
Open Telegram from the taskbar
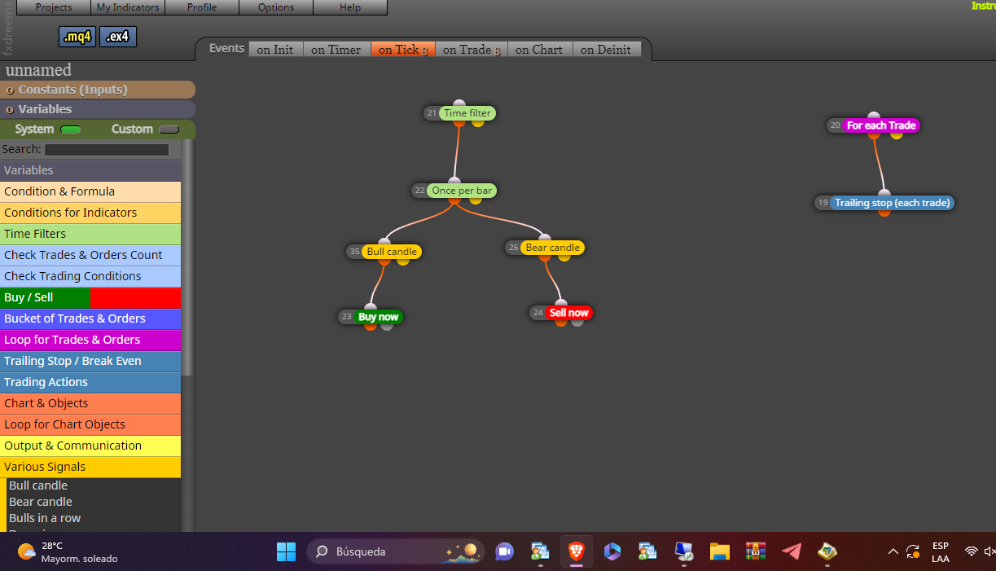click(791, 551)
